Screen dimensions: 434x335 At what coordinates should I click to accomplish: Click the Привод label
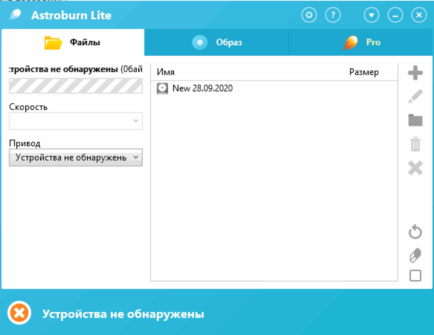[25, 143]
